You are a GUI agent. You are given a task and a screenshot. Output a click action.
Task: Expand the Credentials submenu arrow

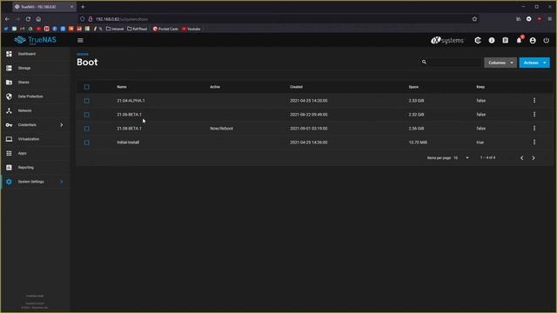coord(62,125)
